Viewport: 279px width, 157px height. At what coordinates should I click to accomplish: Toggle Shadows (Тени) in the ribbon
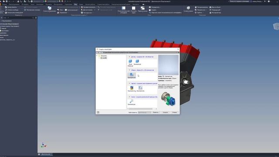coord(60,10)
